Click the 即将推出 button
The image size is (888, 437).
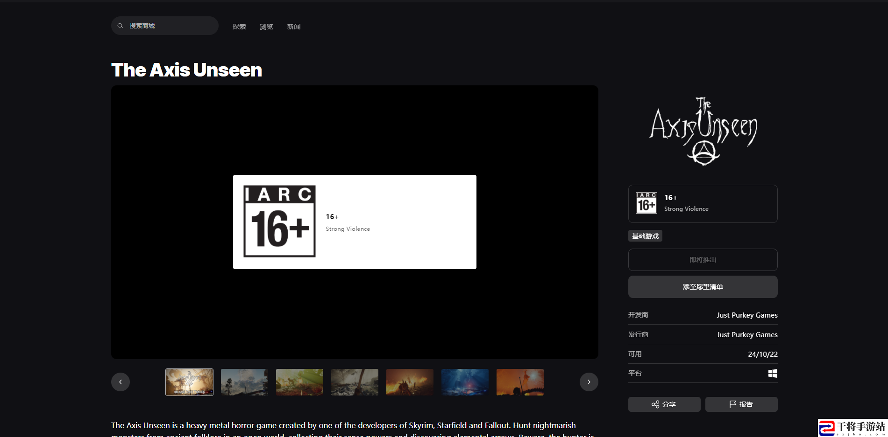(x=703, y=260)
